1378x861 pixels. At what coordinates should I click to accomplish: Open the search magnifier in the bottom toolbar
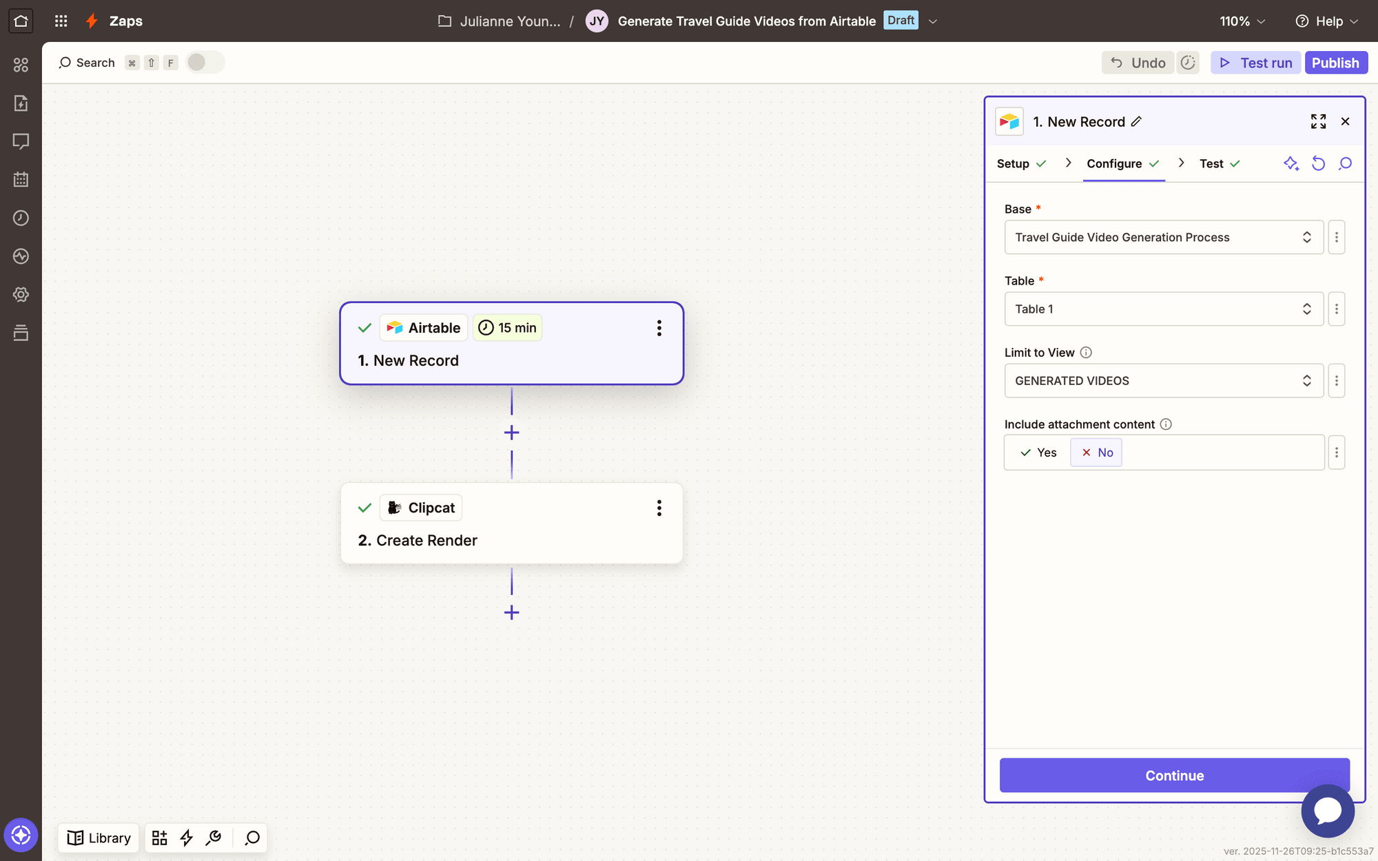coord(252,838)
